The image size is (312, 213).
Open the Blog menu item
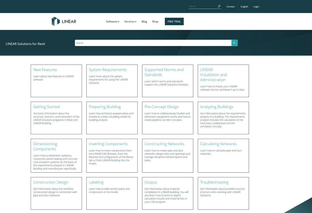[144, 22]
